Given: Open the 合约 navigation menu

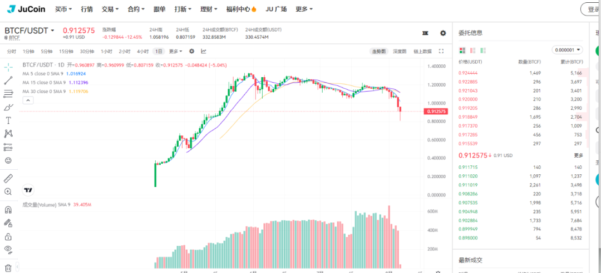Looking at the screenshot, I should [136, 9].
